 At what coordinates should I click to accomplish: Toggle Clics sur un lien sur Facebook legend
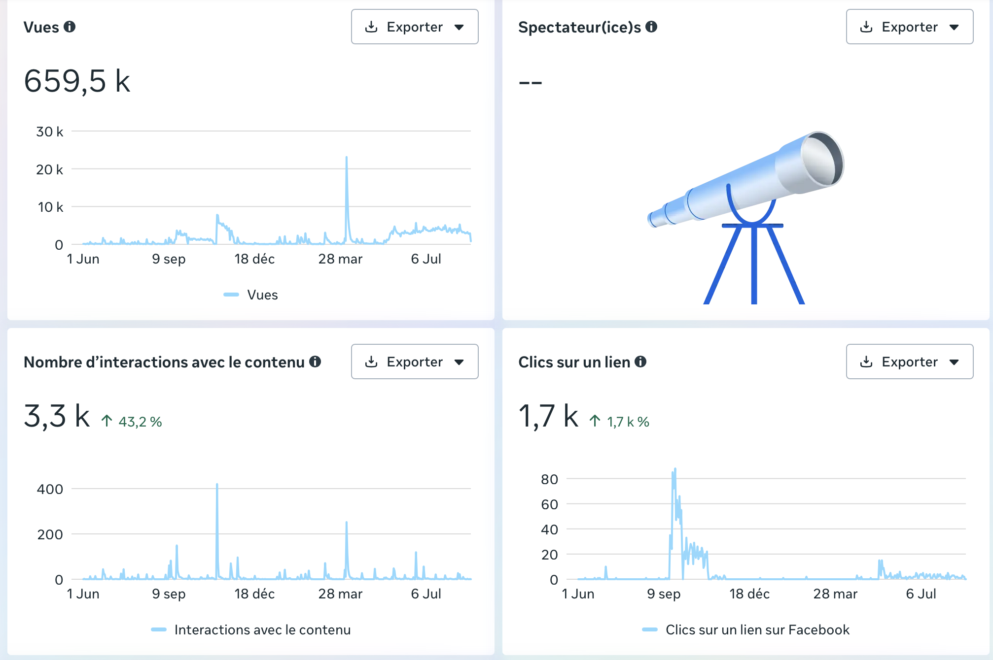coord(746,629)
